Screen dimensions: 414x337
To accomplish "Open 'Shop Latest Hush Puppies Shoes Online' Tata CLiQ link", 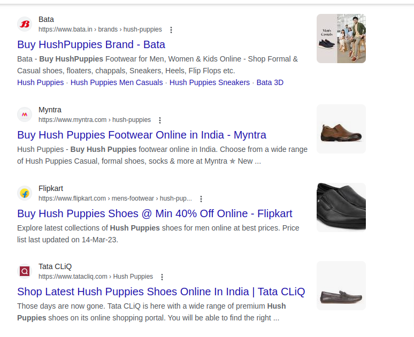I will pyautogui.click(x=161, y=292).
